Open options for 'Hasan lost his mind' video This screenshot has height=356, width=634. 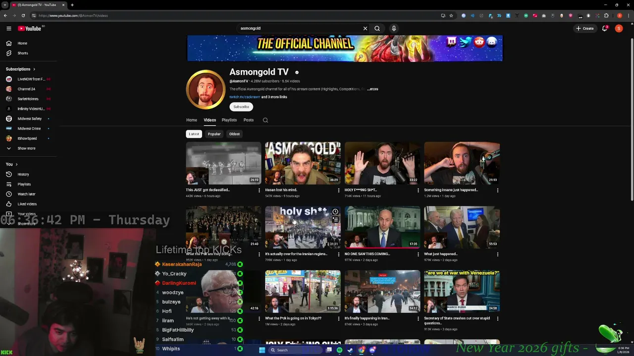pyautogui.click(x=339, y=190)
